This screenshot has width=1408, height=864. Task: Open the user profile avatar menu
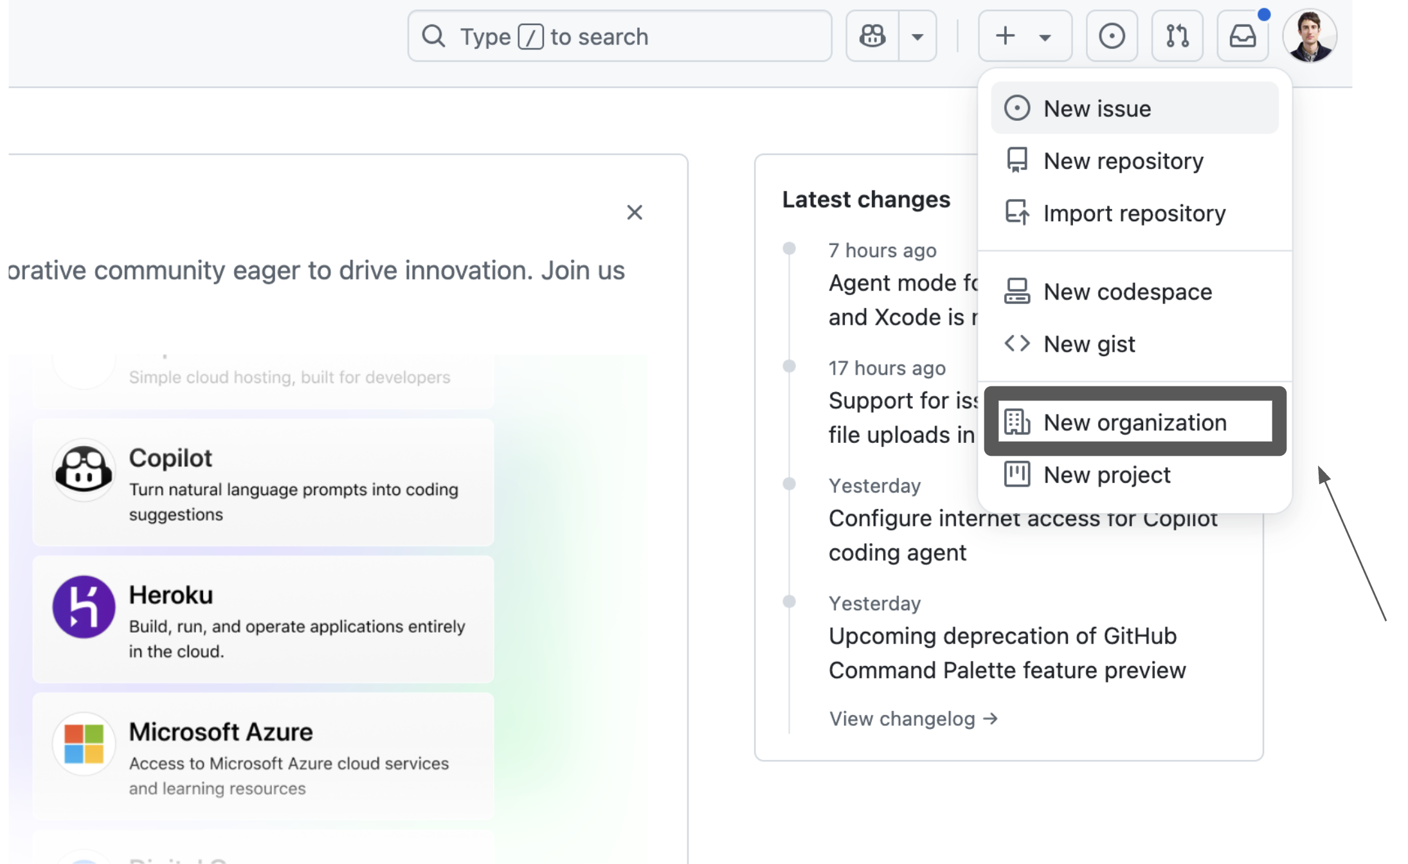point(1310,36)
